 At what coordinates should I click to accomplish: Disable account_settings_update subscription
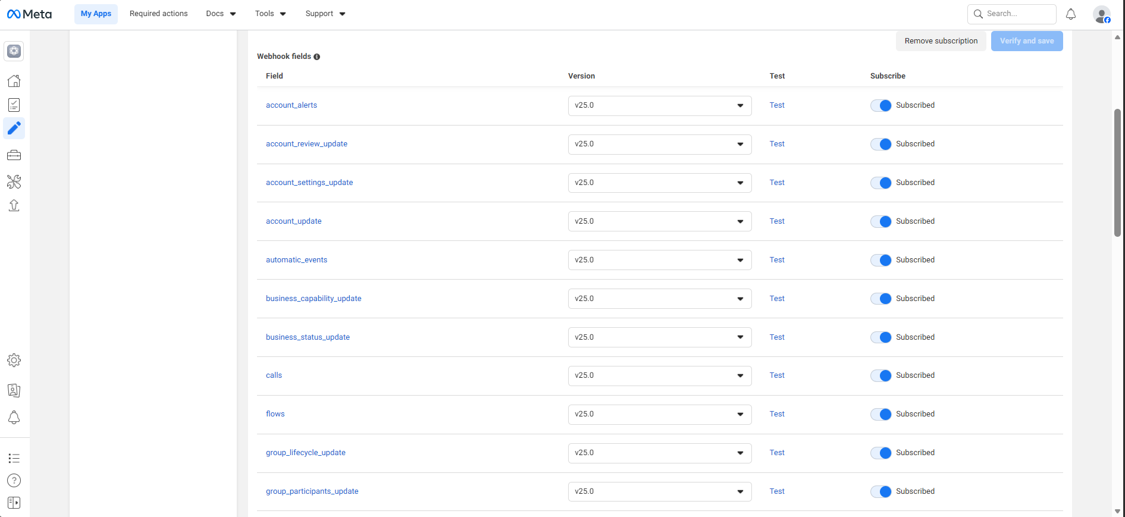tap(881, 183)
